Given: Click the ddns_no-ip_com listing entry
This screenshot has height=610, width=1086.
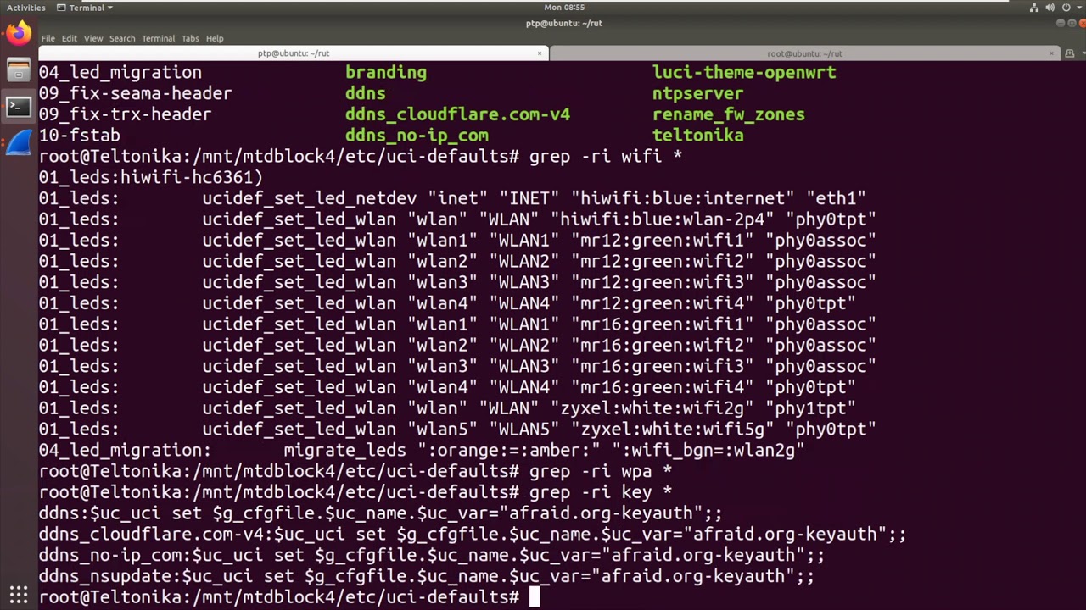Looking at the screenshot, I should point(417,136).
